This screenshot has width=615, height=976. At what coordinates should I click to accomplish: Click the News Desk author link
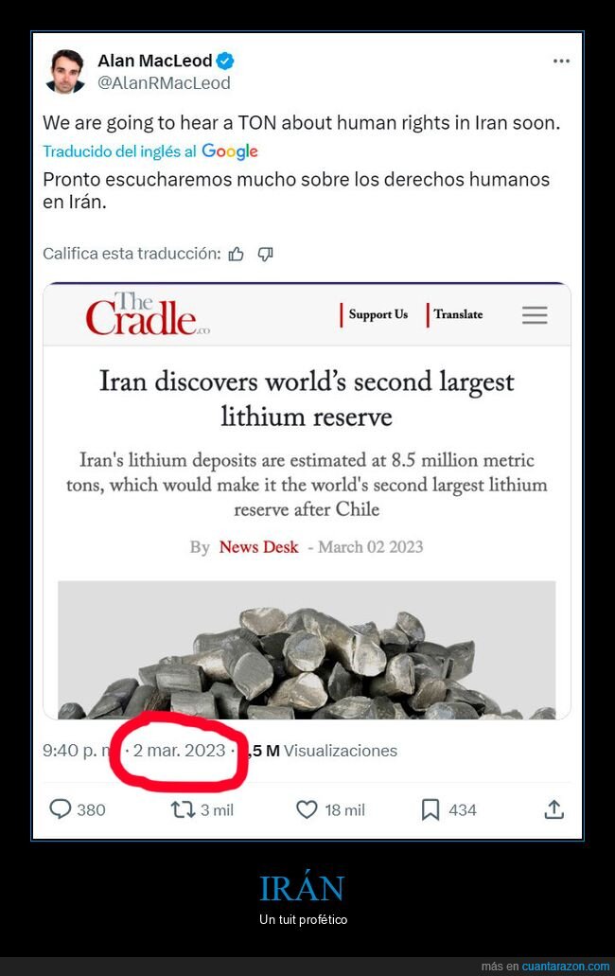coord(258,547)
